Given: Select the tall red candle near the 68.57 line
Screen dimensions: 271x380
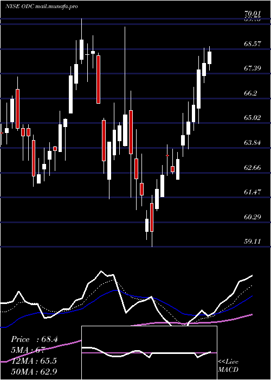Looking at the screenshot, I should [99, 79].
